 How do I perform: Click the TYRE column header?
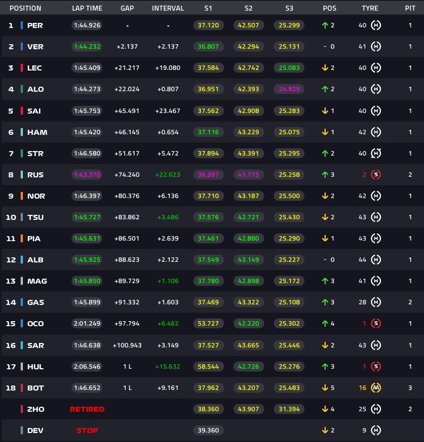[x=370, y=8]
